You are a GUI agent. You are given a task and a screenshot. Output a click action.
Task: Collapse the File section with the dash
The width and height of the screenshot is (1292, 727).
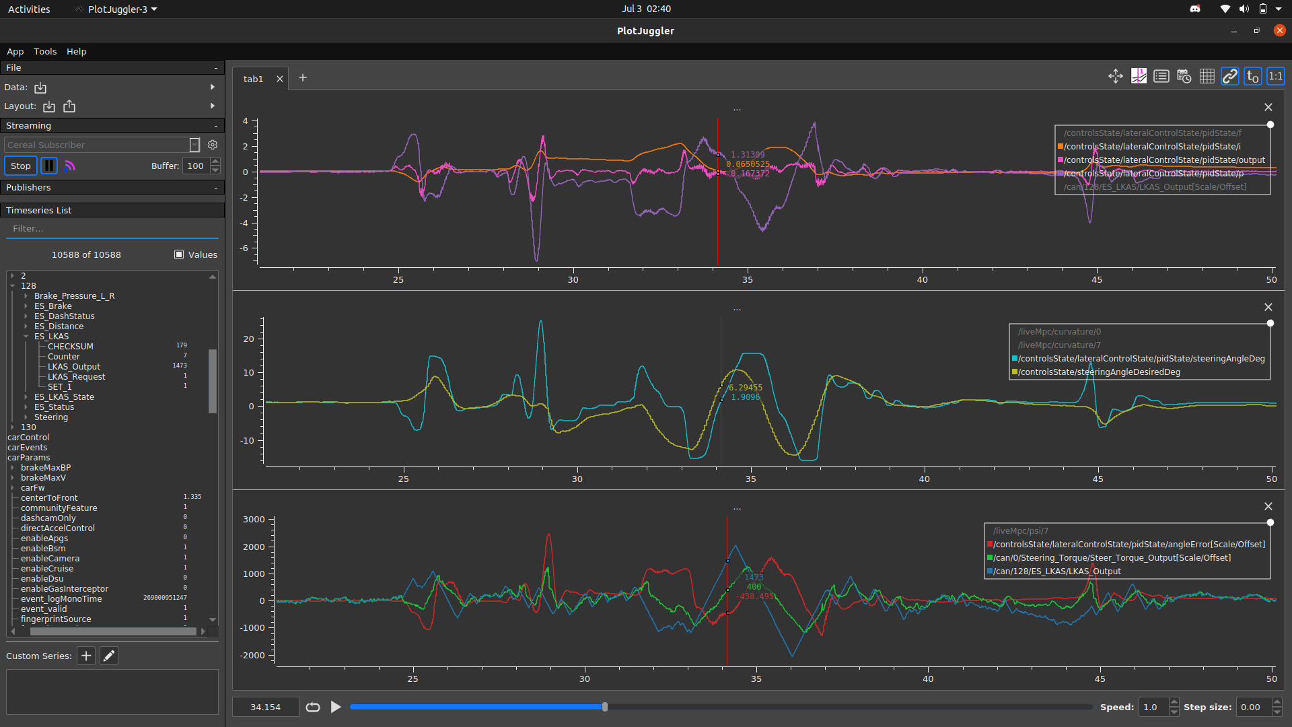pos(216,68)
